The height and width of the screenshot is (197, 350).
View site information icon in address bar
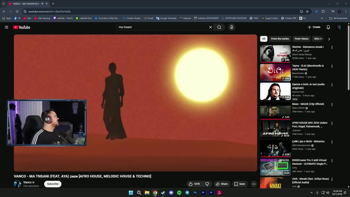(x=25, y=11)
